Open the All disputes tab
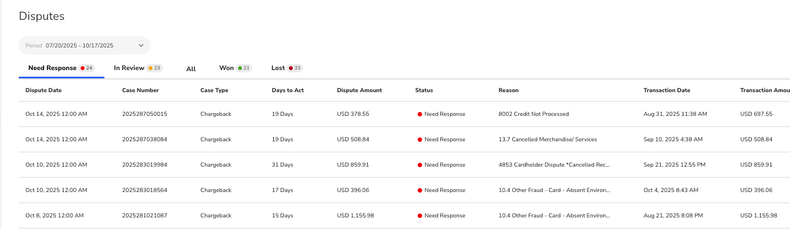790x229 pixels. (x=191, y=69)
